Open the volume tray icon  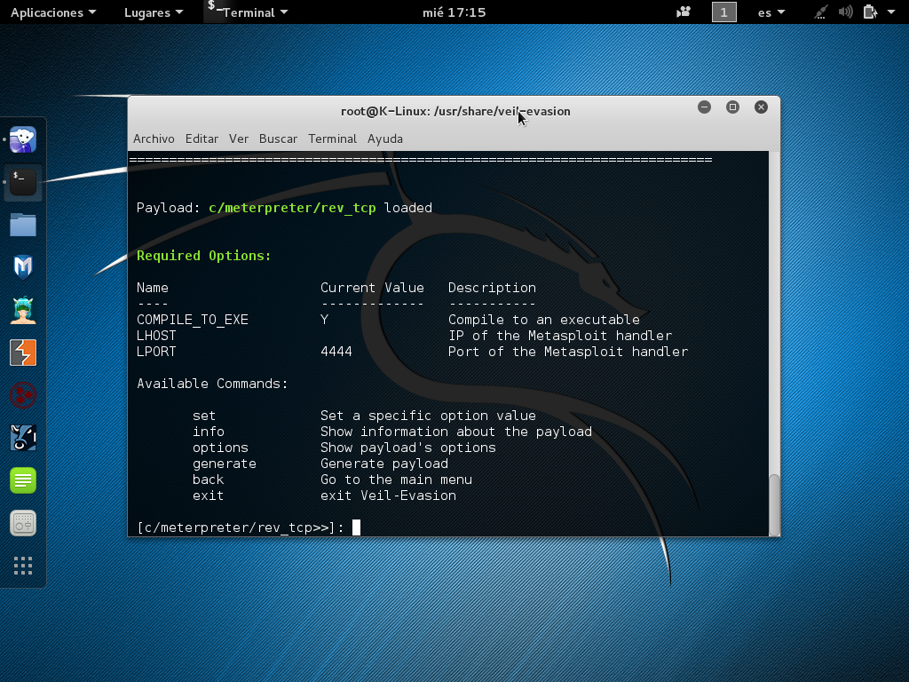(846, 12)
